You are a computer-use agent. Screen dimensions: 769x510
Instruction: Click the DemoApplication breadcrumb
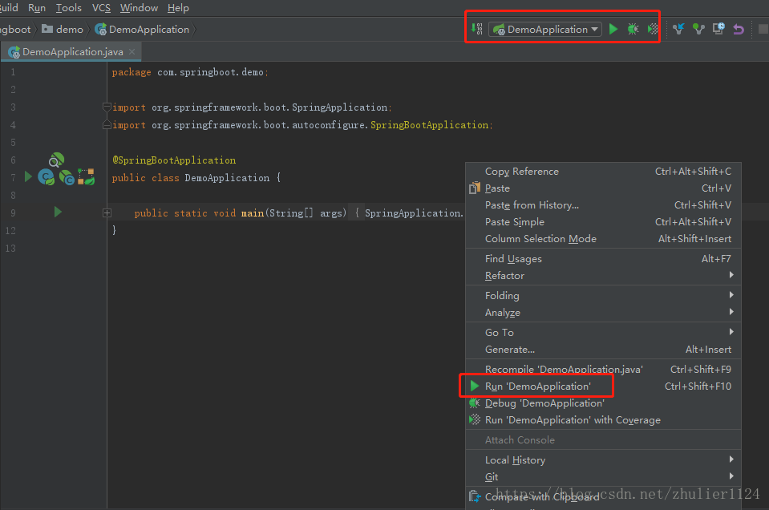click(x=142, y=30)
